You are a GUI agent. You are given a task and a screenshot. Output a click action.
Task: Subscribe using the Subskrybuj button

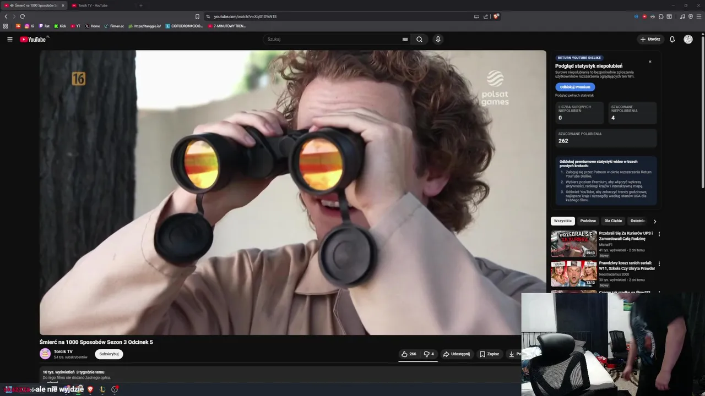click(109, 354)
